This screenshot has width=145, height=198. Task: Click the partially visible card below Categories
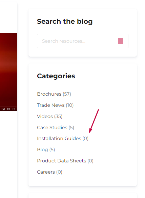[83, 196]
